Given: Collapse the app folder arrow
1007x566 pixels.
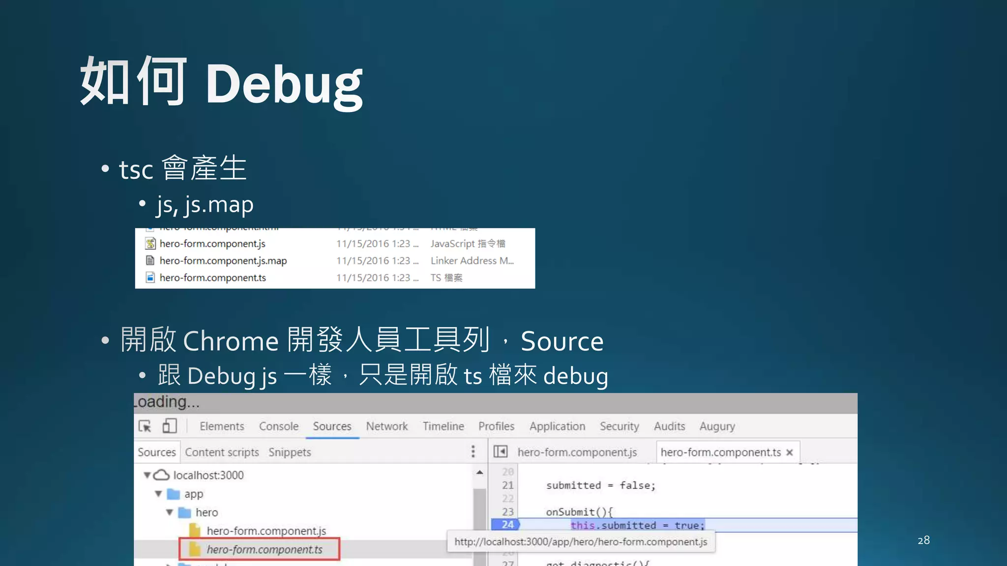Looking at the screenshot, I should (158, 494).
